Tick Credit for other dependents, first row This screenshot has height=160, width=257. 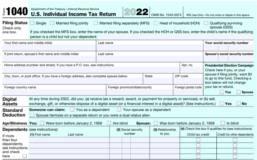pyautogui.click(x=235, y=140)
